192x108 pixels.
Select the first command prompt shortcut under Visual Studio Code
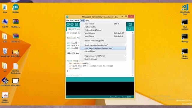(x=185, y=24)
